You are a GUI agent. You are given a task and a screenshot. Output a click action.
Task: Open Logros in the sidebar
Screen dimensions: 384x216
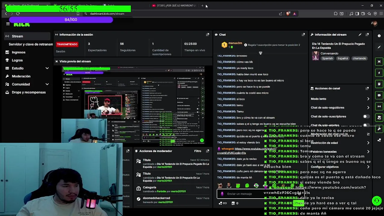pyautogui.click(x=17, y=60)
